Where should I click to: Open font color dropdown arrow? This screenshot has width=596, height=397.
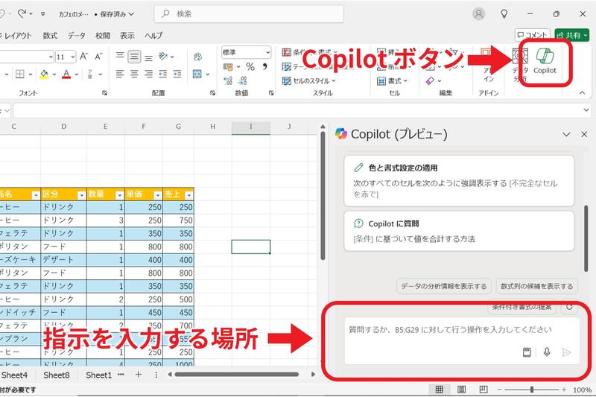pos(77,74)
